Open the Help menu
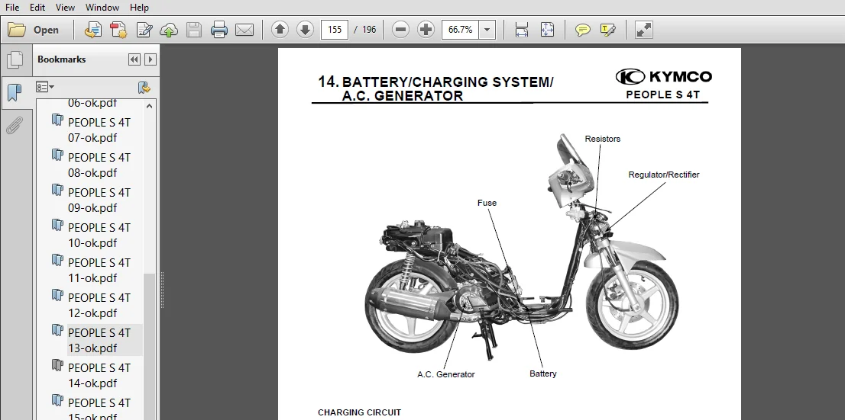This screenshot has width=845, height=420. (x=139, y=8)
